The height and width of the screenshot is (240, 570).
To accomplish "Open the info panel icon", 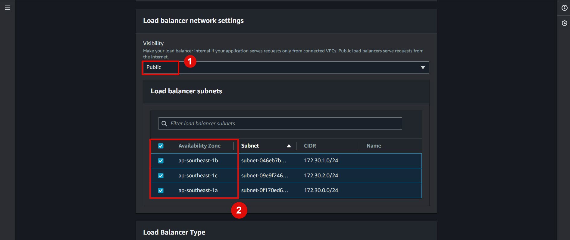I will (565, 8).
